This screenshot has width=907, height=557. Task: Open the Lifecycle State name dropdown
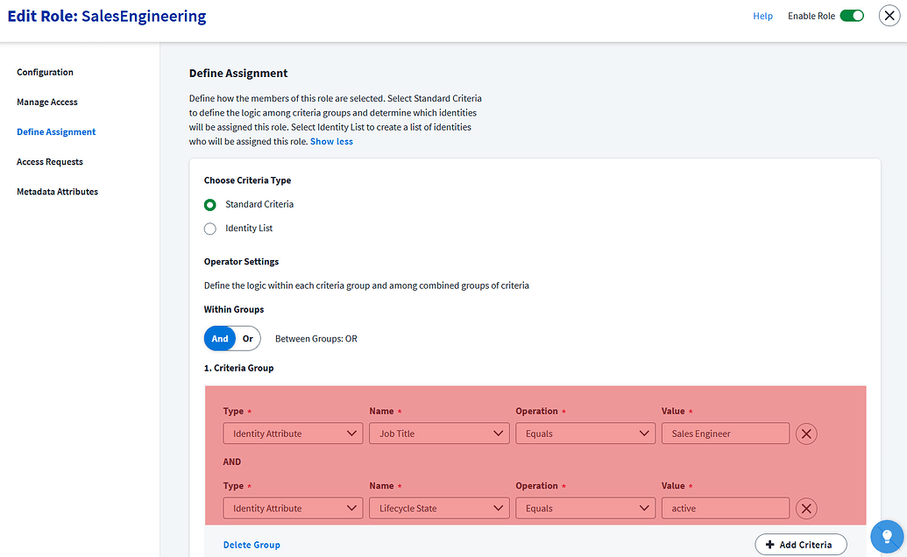pos(438,508)
